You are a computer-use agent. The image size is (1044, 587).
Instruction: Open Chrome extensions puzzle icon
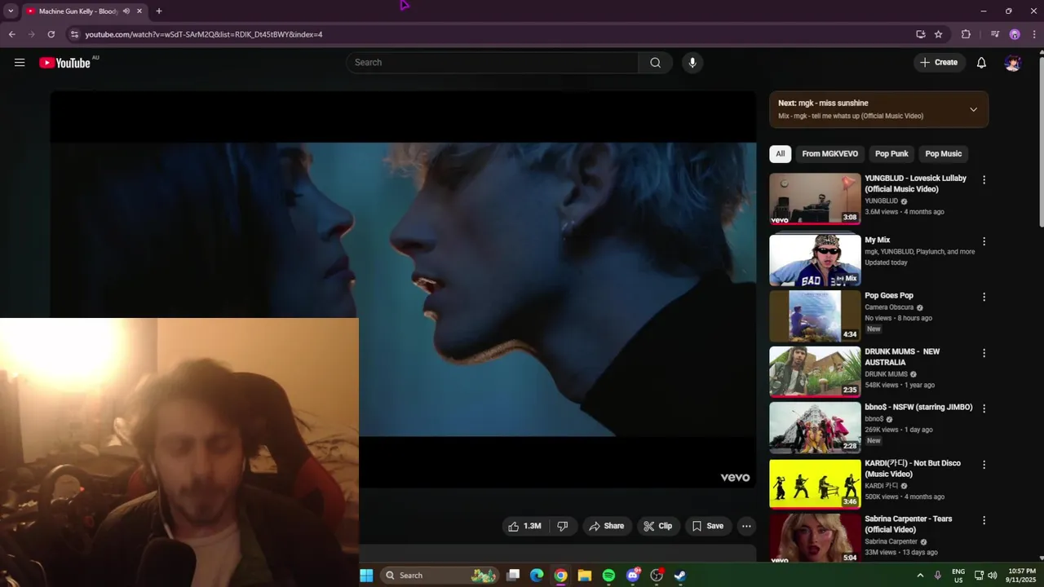pyautogui.click(x=966, y=34)
